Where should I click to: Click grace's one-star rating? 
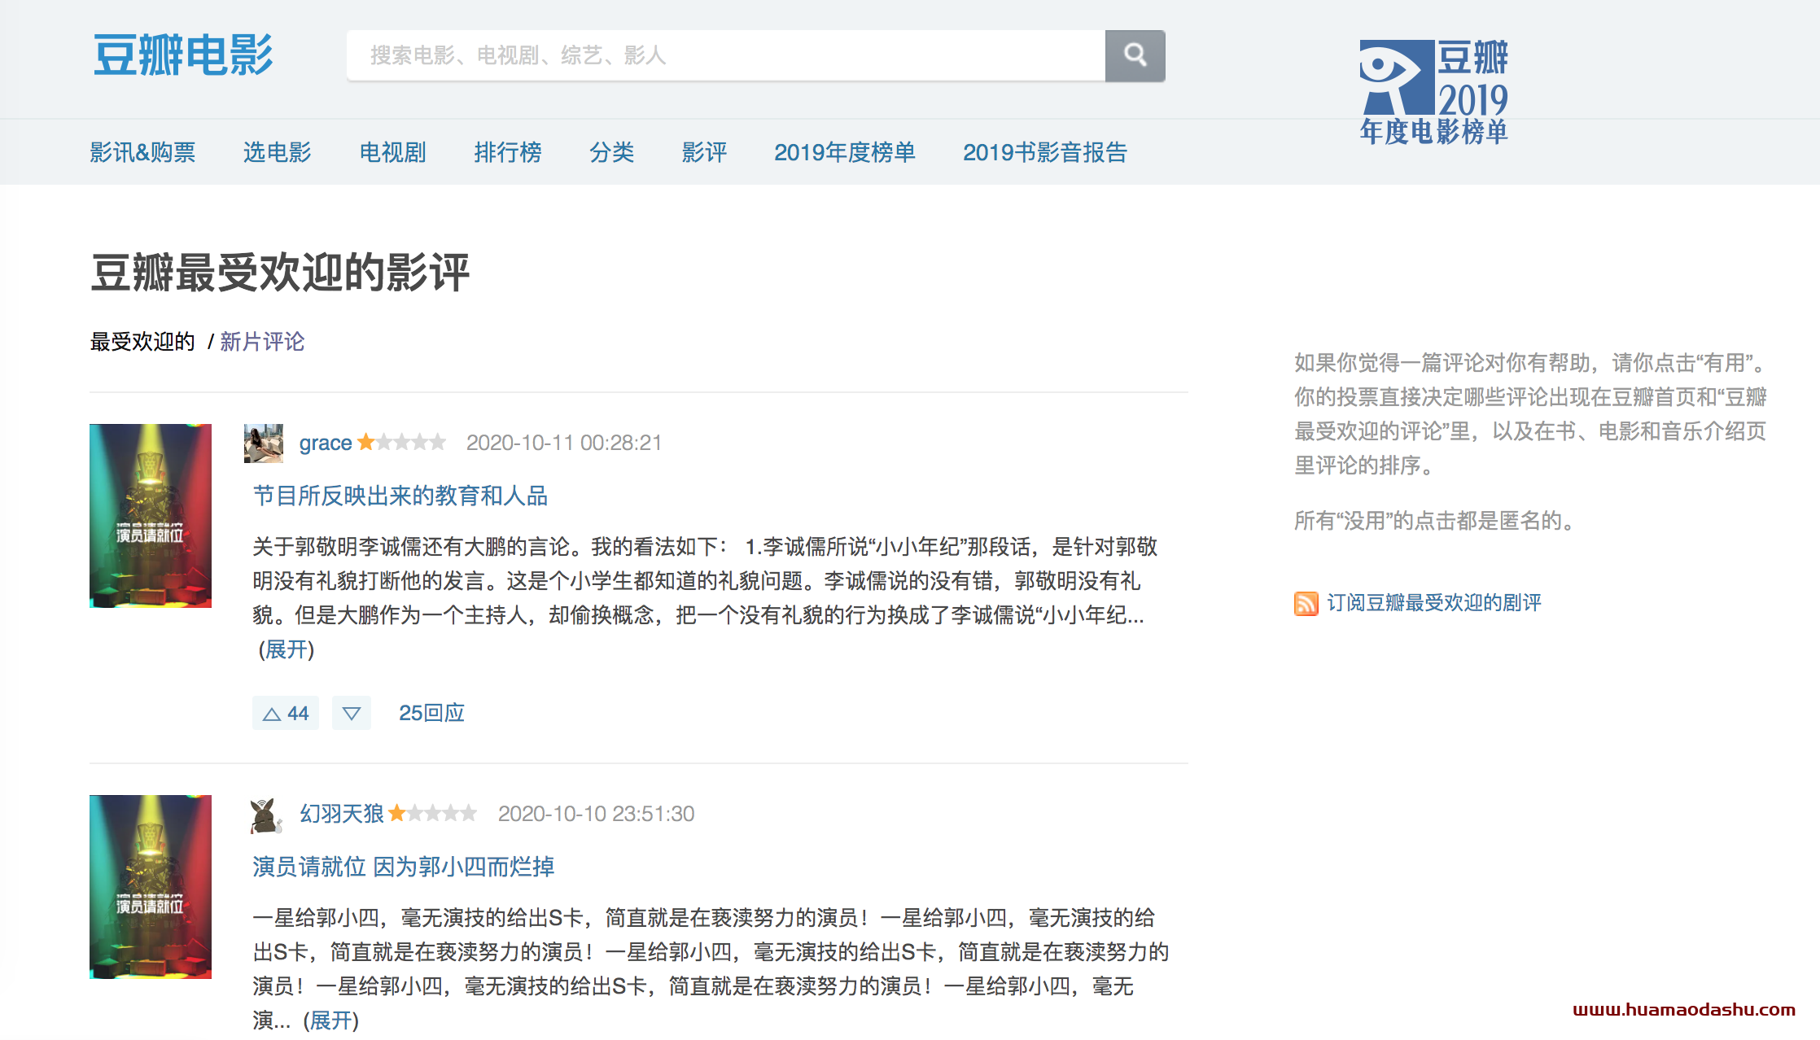pyautogui.click(x=402, y=442)
